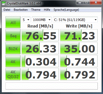
Task: Click the 4K write result 0.744
Action: point(79,61)
